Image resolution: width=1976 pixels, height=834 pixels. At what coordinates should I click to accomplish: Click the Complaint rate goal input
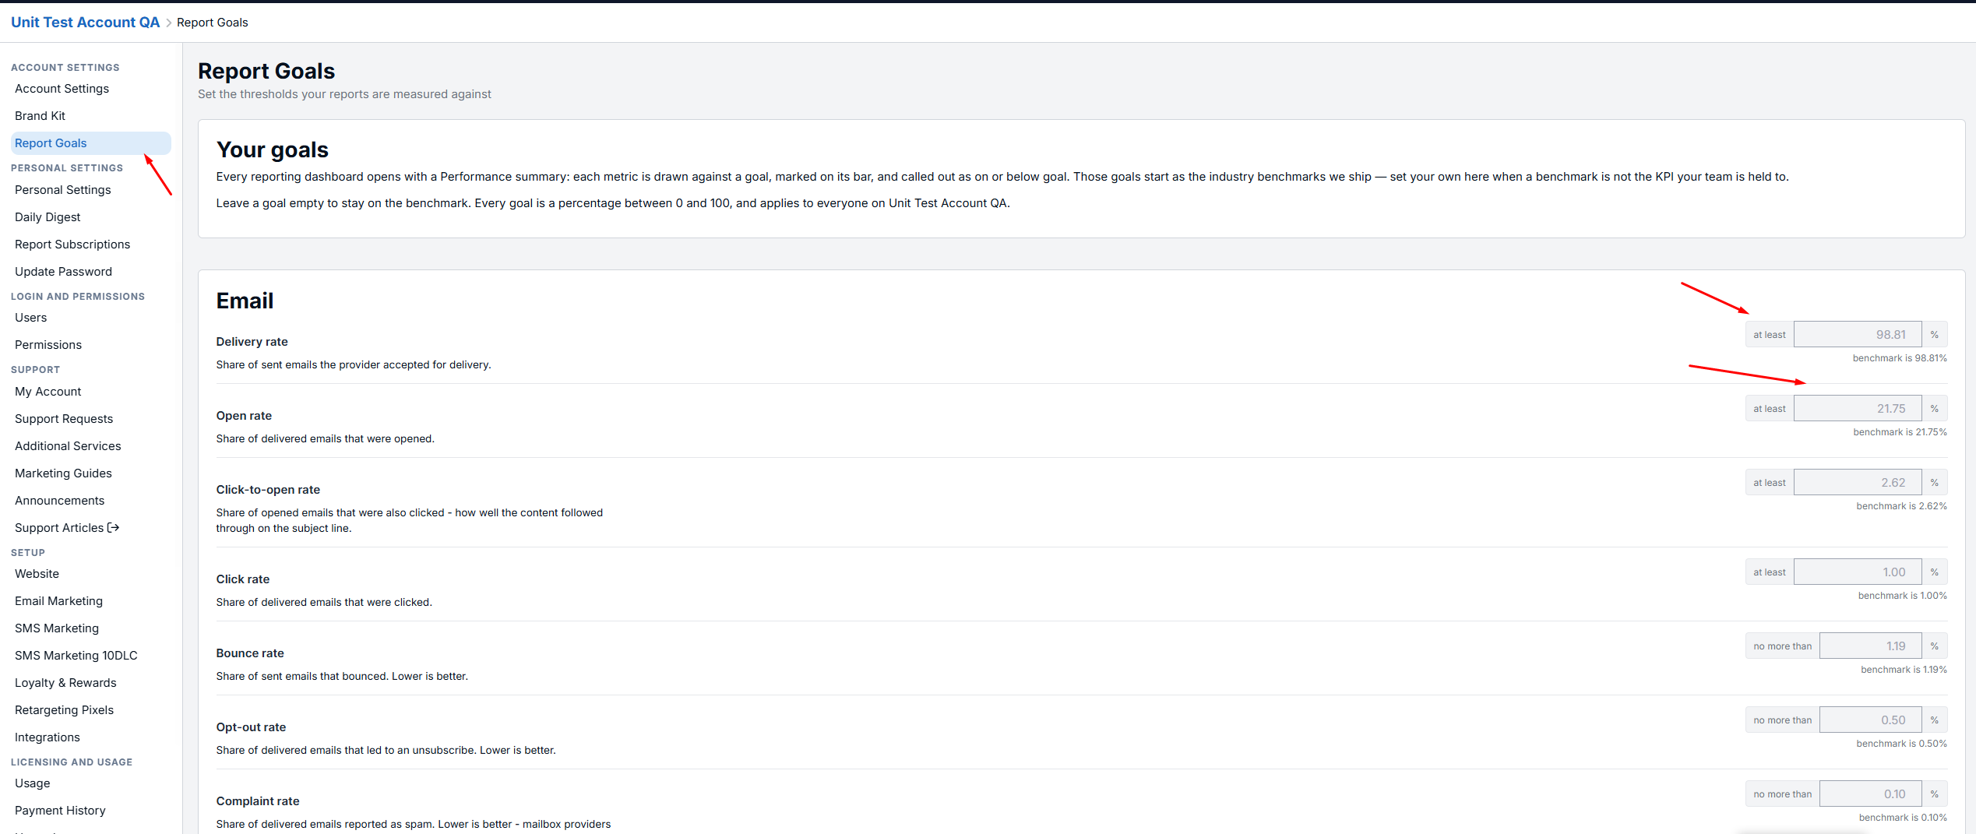1870,794
